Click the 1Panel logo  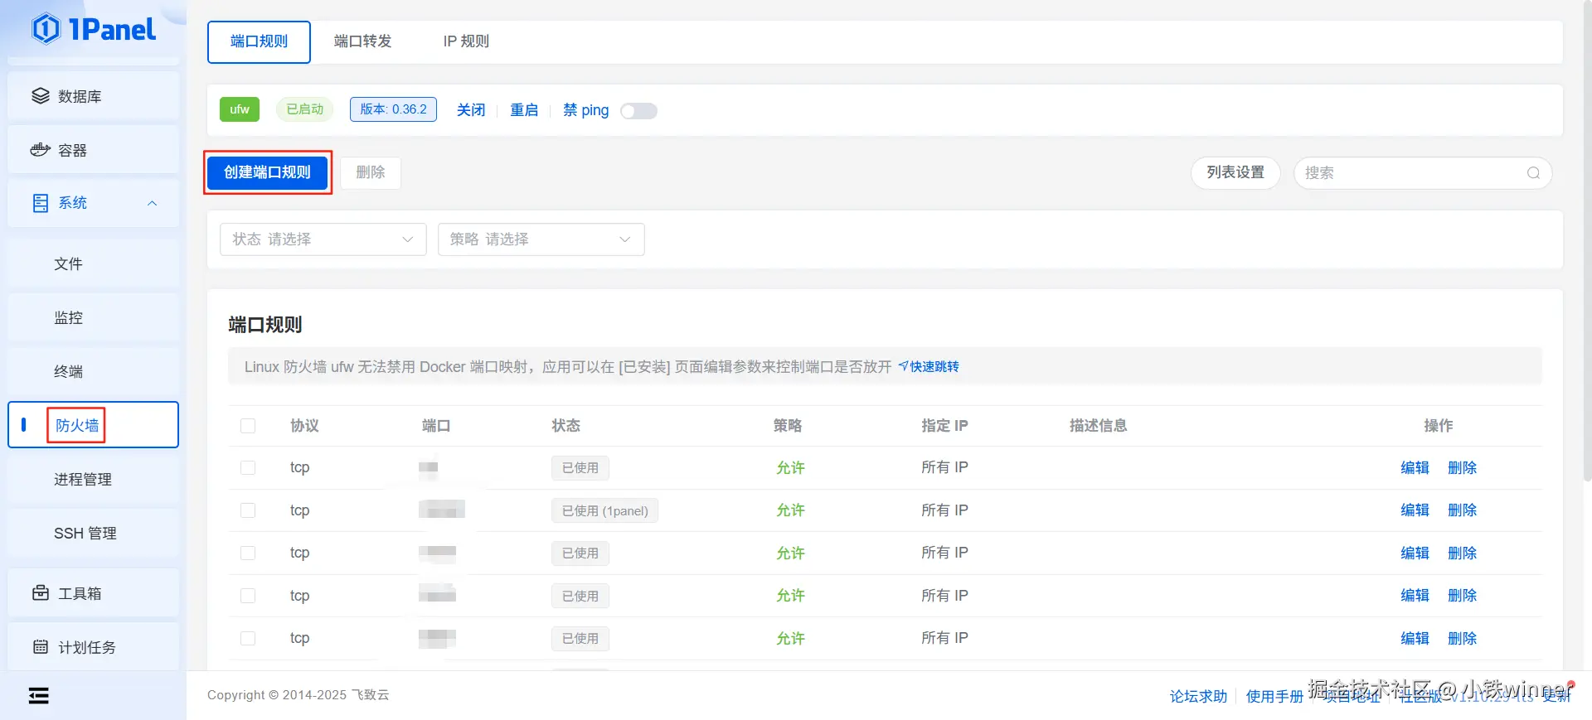click(93, 29)
